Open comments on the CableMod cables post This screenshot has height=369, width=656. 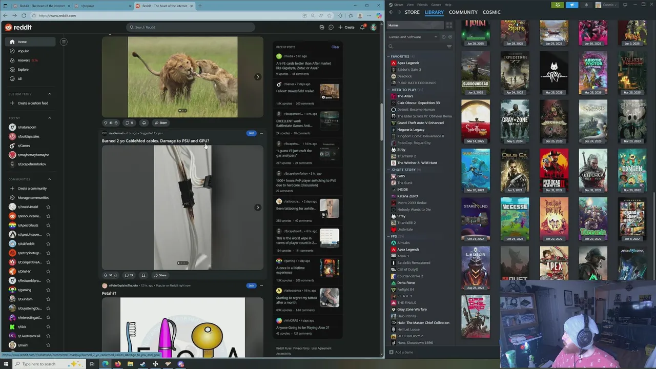pyautogui.click(x=129, y=275)
